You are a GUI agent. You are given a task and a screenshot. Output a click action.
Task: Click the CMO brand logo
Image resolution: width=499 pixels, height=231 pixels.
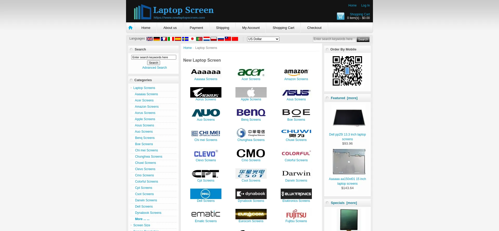(251, 153)
